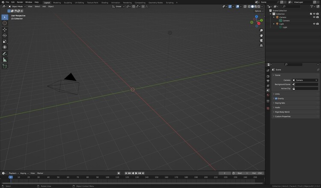Switch to the Sculpting workspace tab

68,3
